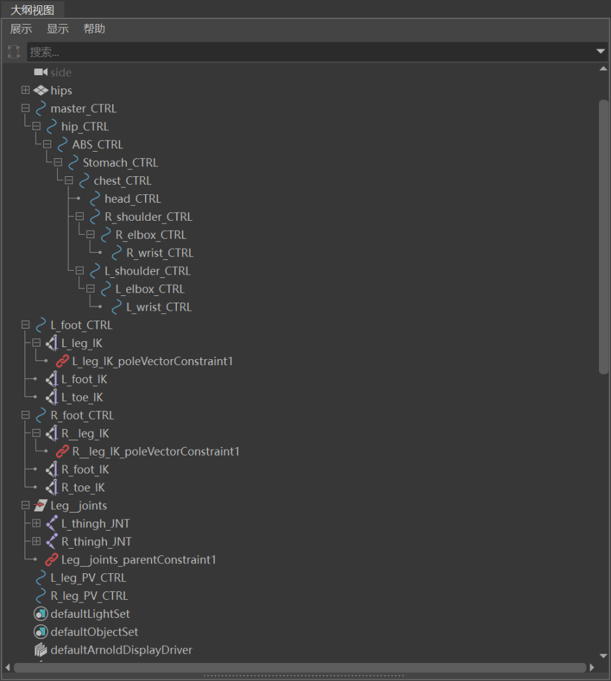
Task: Collapse the hip_CTRL node
Action: pos(37,126)
